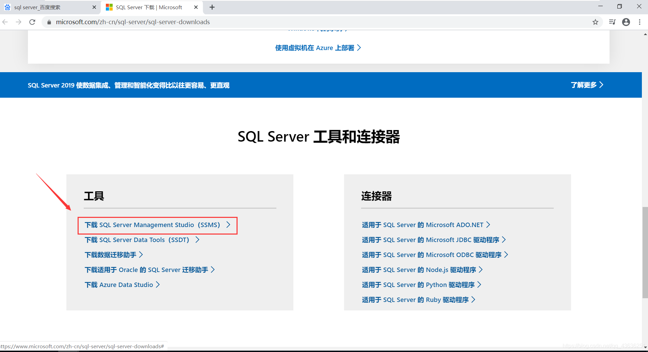Viewport: 648px width, 352px height.
Task: Click the SQL Server 2019 banner text
Action: [x=129, y=85]
